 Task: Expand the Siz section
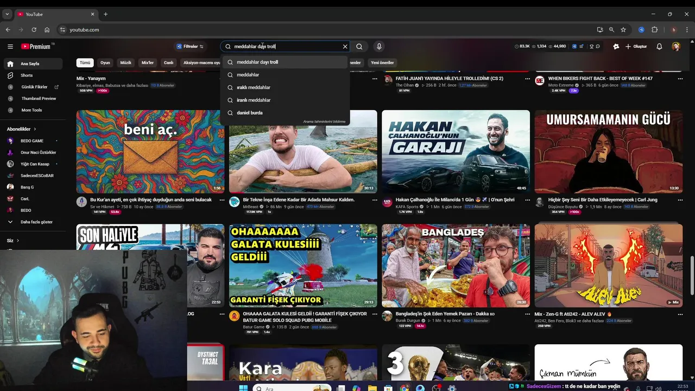[13, 241]
